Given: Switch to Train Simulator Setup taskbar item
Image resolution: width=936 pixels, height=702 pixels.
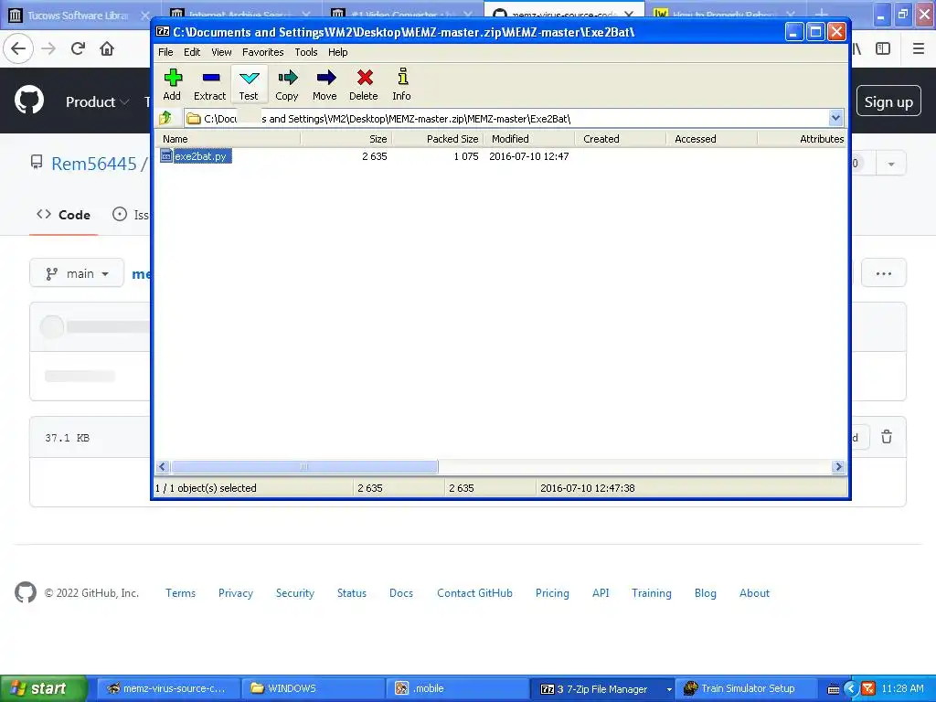Looking at the screenshot, I should click(x=747, y=689).
